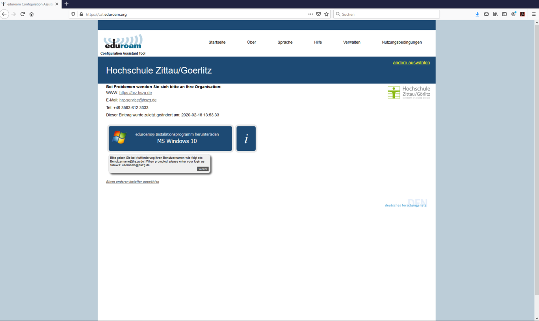The width and height of the screenshot is (539, 321).
Task: Open the Verwalten menu item
Action: [x=352, y=42]
